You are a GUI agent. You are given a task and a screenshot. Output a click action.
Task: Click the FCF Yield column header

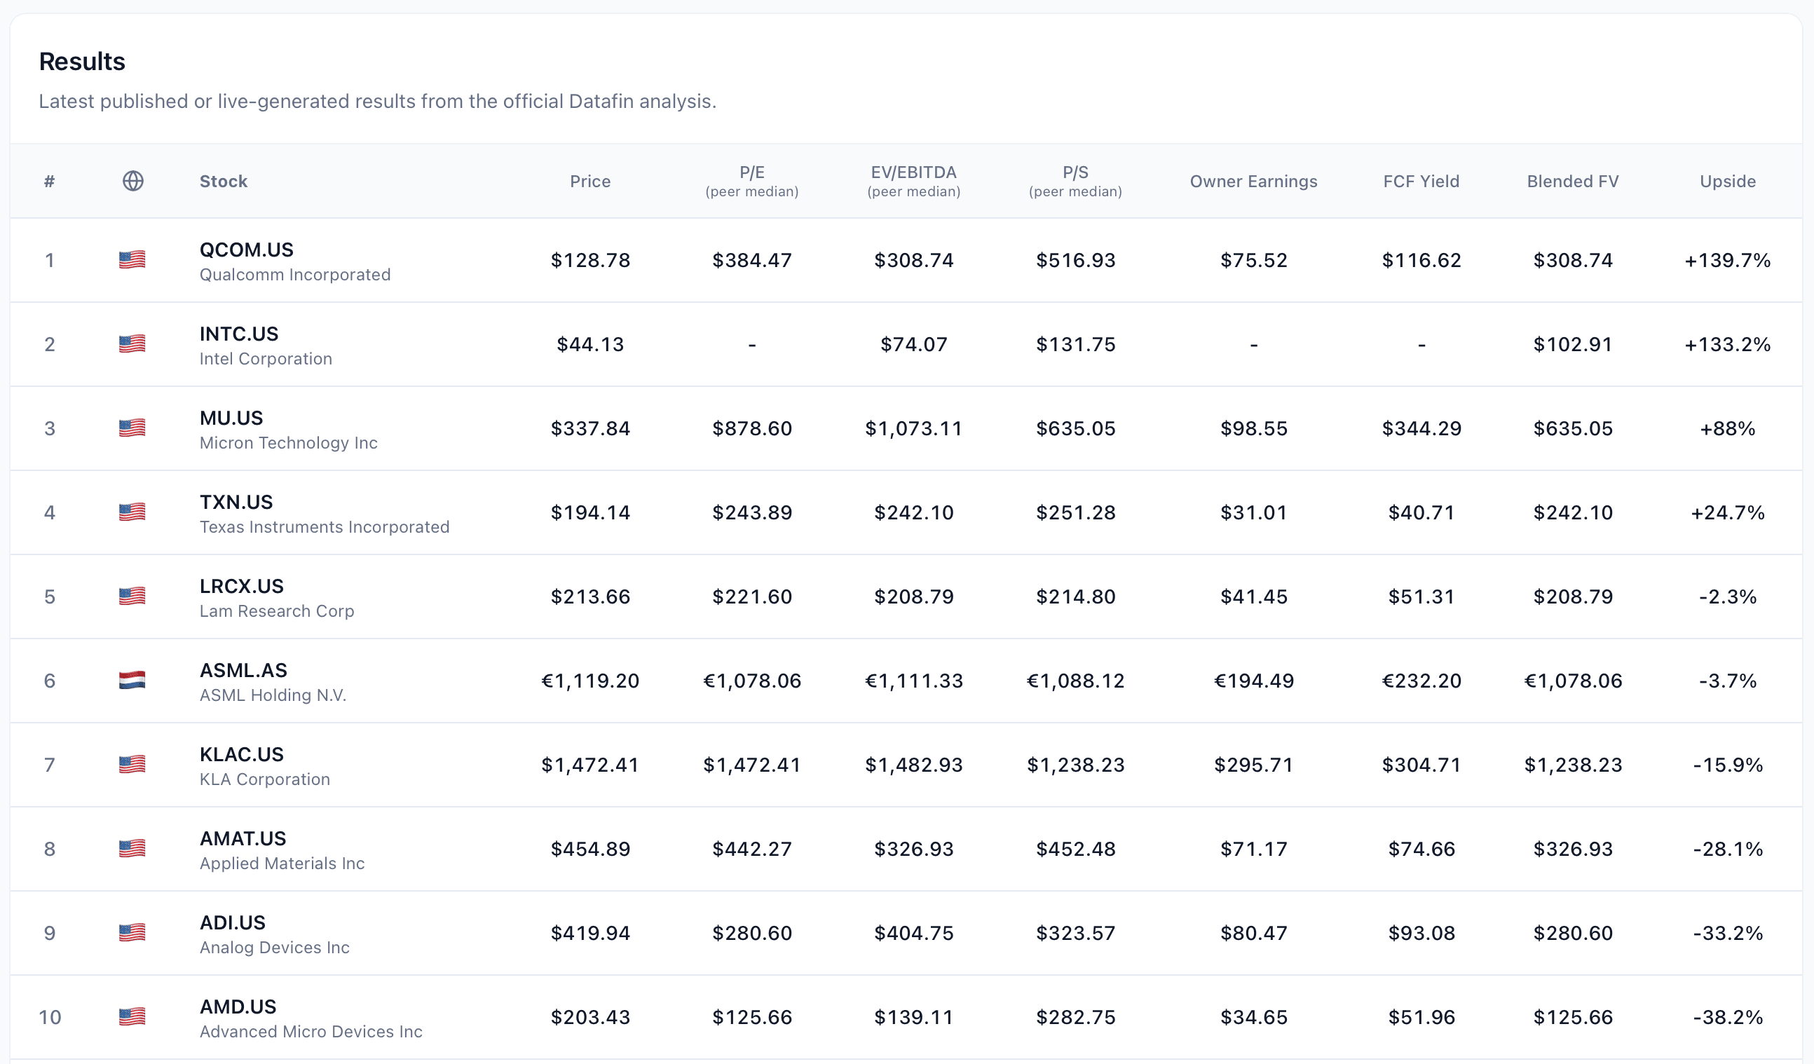point(1421,182)
